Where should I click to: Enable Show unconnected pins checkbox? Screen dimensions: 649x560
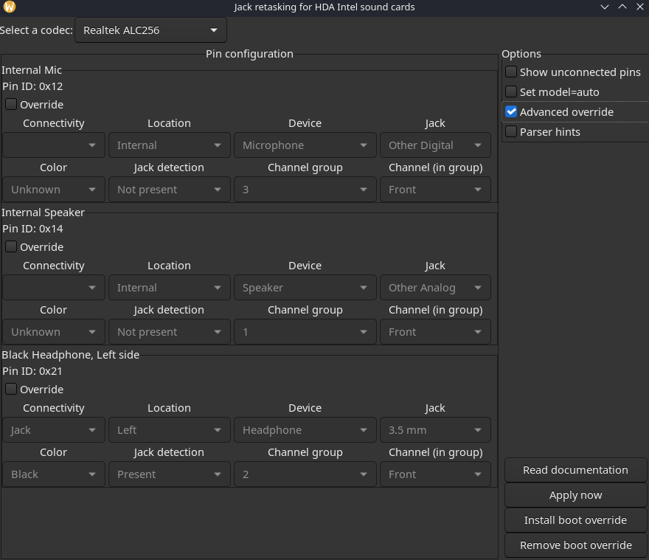click(511, 72)
